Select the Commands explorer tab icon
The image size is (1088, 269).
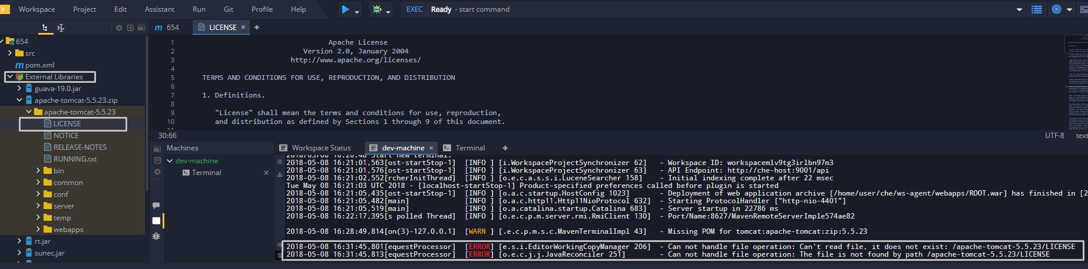(x=60, y=27)
